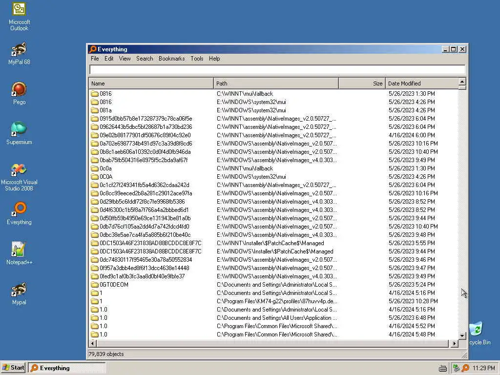Select the Pego desktop shortcut
The image size is (500, 375).
(x=19, y=93)
